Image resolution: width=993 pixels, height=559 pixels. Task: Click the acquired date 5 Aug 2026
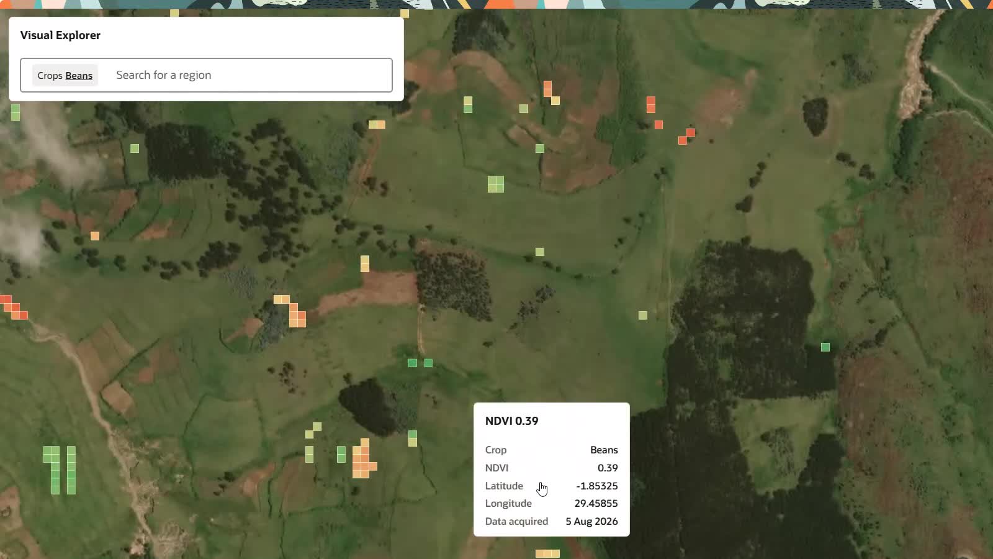tap(591, 521)
